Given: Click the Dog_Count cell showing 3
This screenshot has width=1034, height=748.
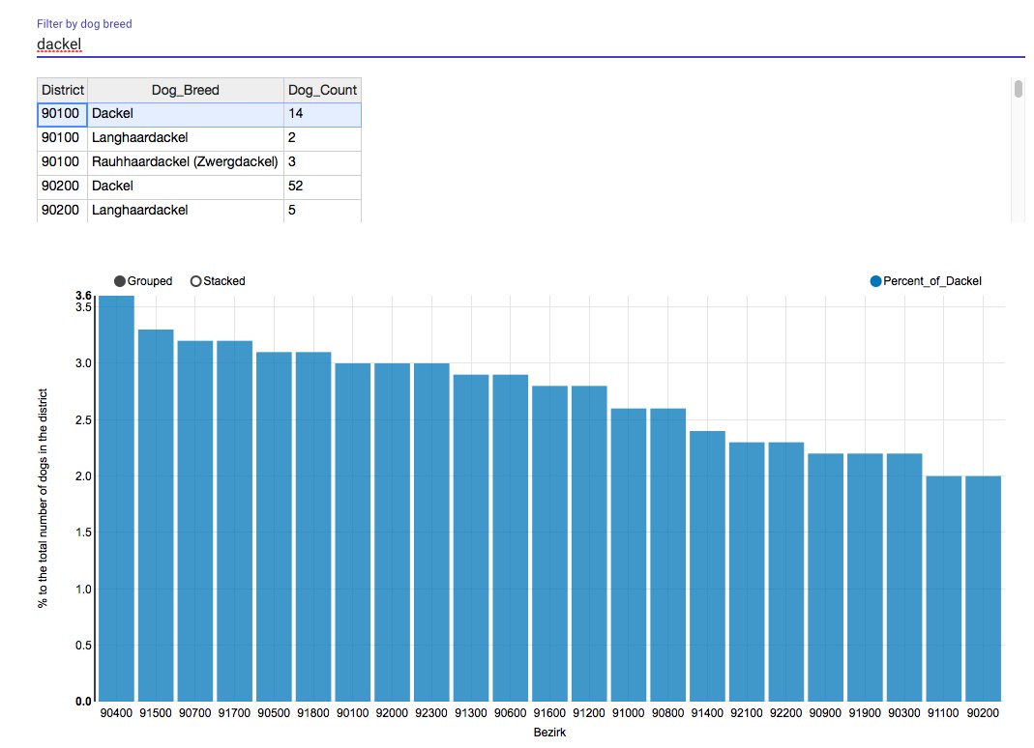Looking at the screenshot, I should click(322, 162).
